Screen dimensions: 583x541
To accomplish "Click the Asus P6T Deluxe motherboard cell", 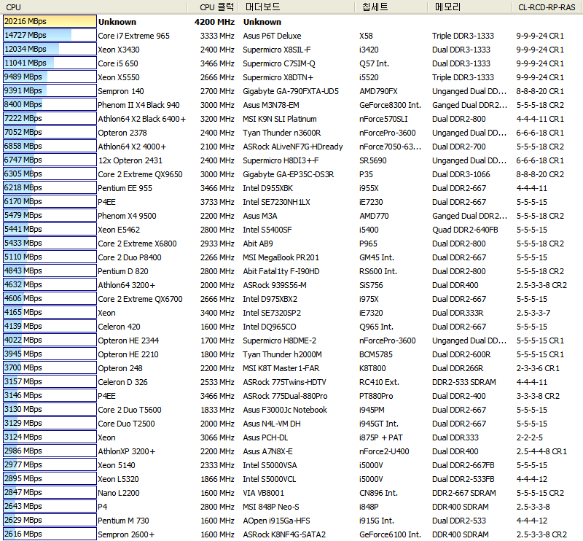I will 272,36.
